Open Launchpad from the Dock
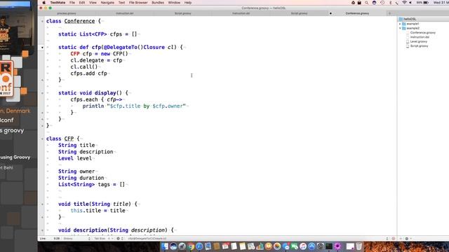Image resolution: width=449 pixels, height=252 pixels. point(182,246)
